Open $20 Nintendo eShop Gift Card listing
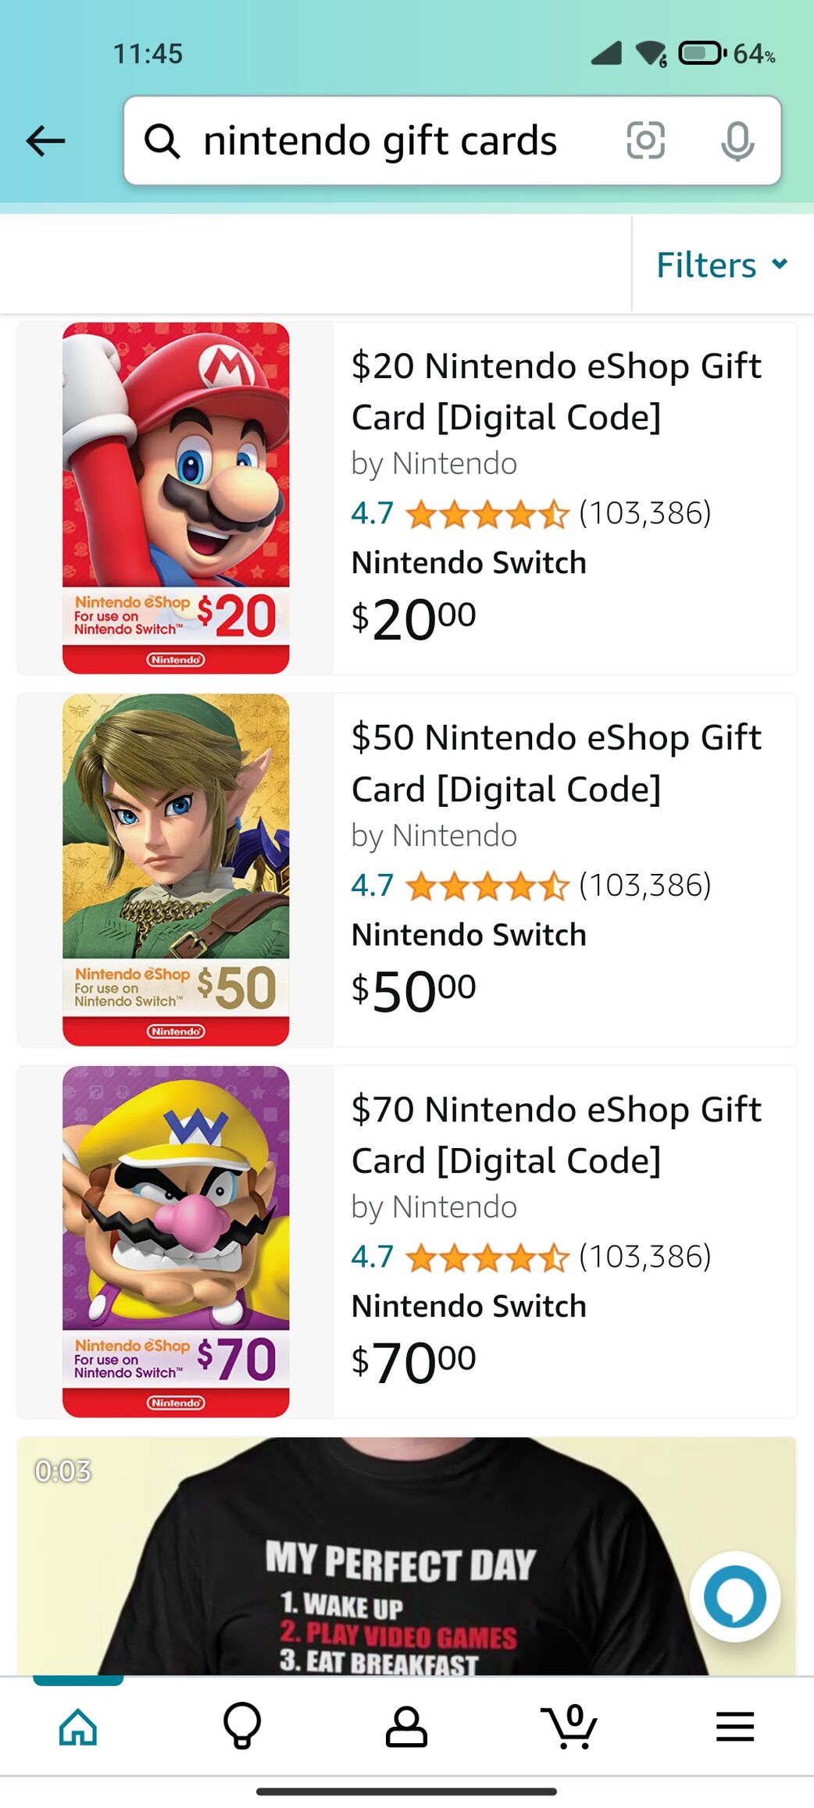This screenshot has width=814, height=1808. pos(555,391)
